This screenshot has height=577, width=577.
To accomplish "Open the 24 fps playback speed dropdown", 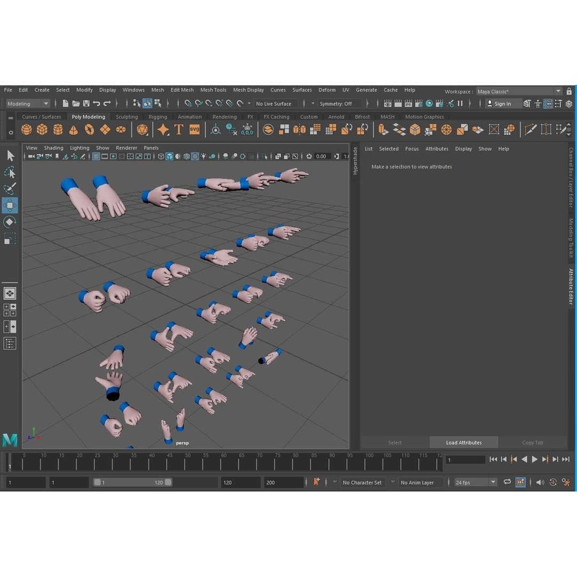I will (474, 482).
